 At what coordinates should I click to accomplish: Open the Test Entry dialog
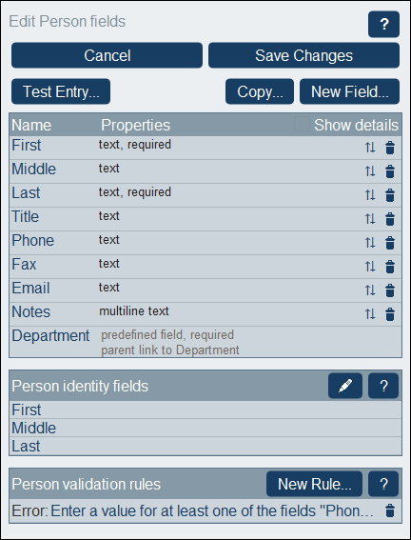pos(61,91)
